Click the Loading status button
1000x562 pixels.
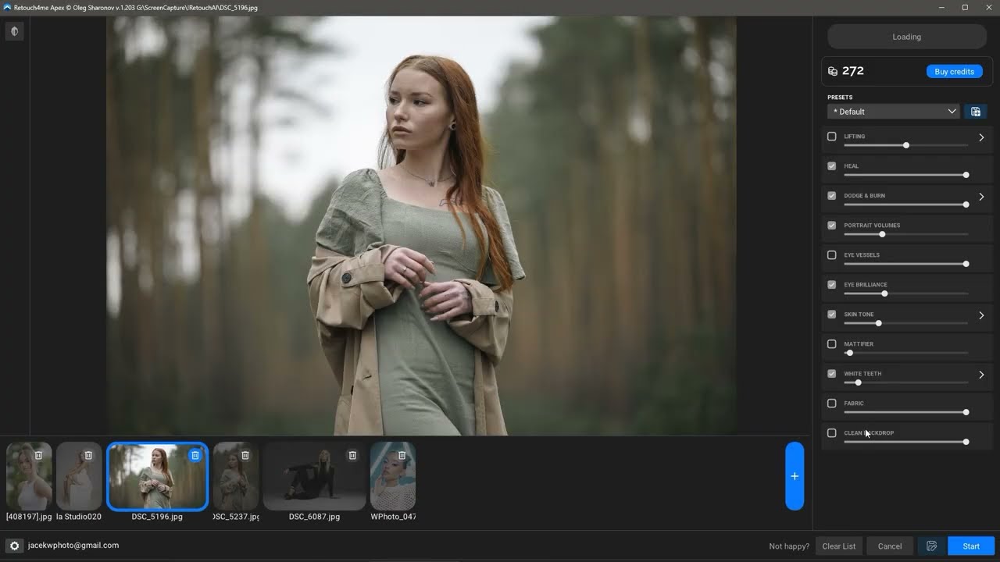[907, 37]
